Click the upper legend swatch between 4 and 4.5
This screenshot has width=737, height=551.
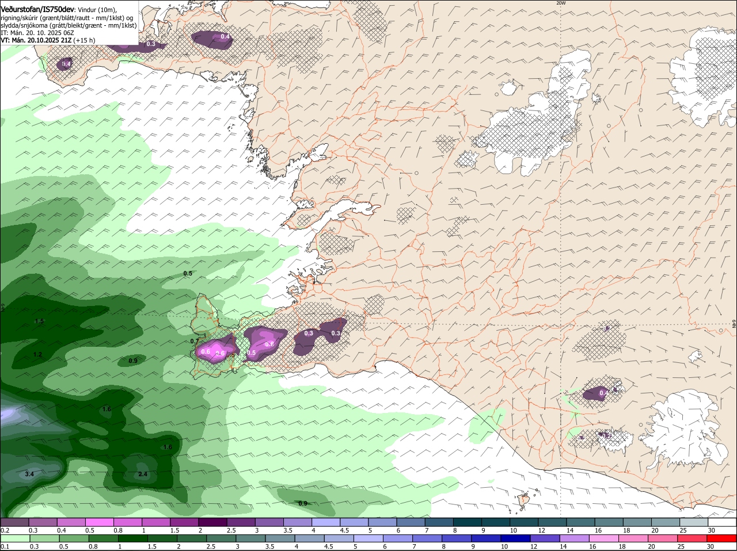pos(326,522)
